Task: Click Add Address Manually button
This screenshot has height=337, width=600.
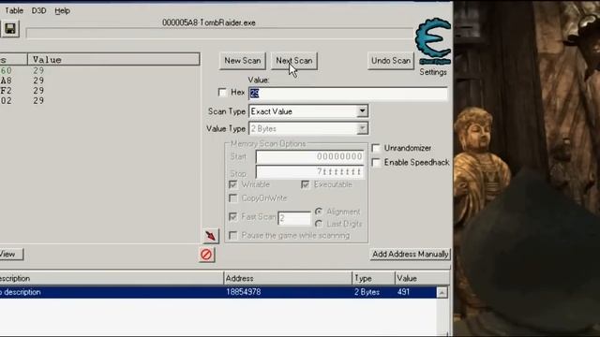Action: (411, 254)
